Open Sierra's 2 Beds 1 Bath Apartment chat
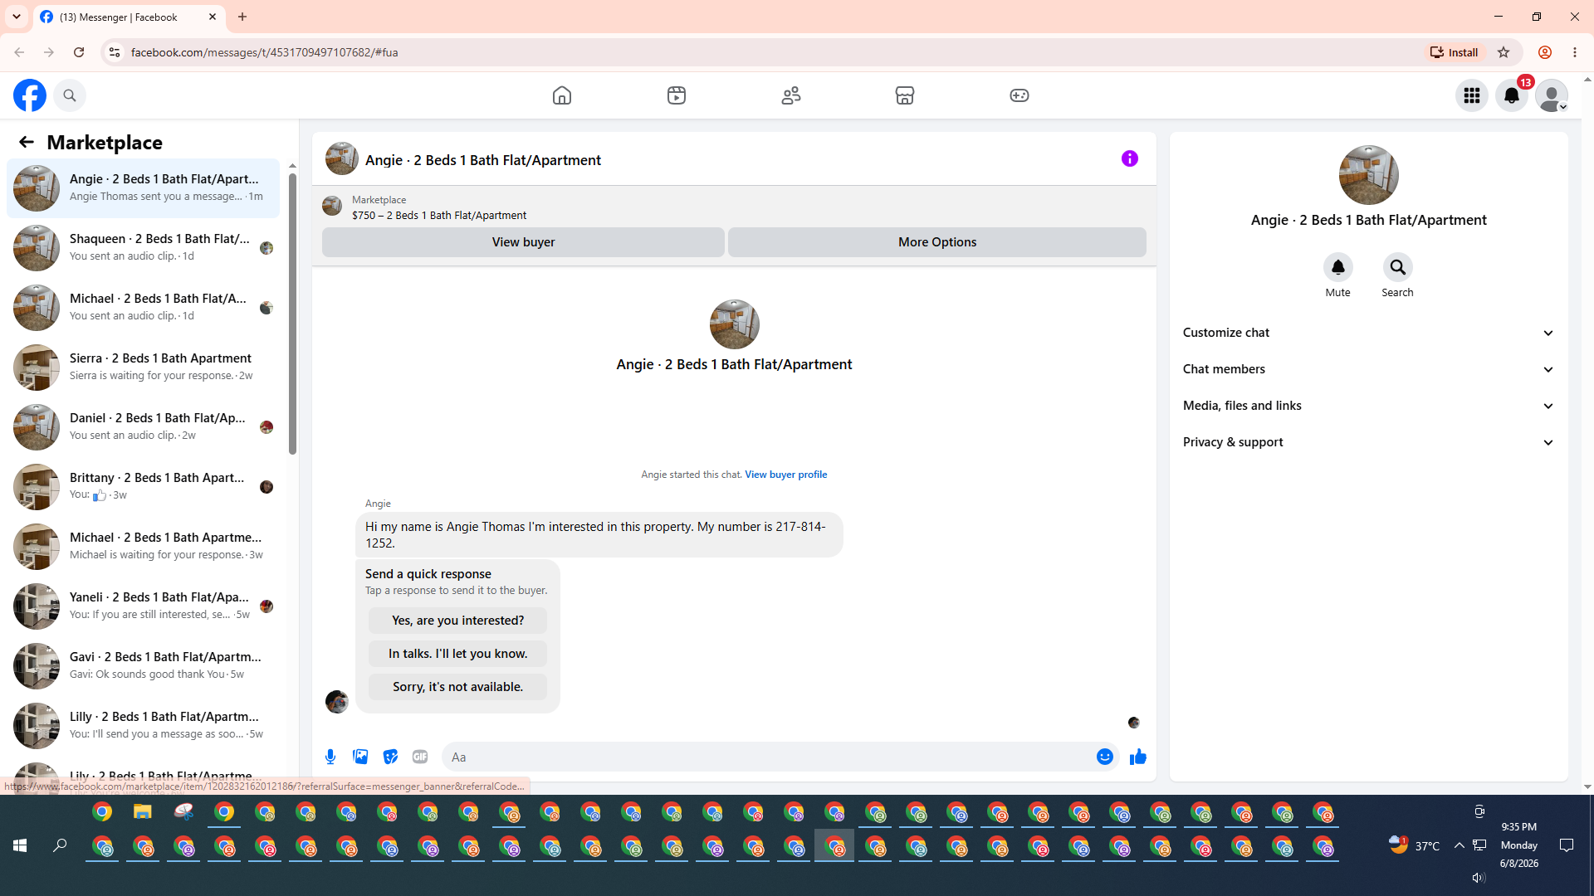Image resolution: width=1594 pixels, height=896 pixels. coord(143,368)
